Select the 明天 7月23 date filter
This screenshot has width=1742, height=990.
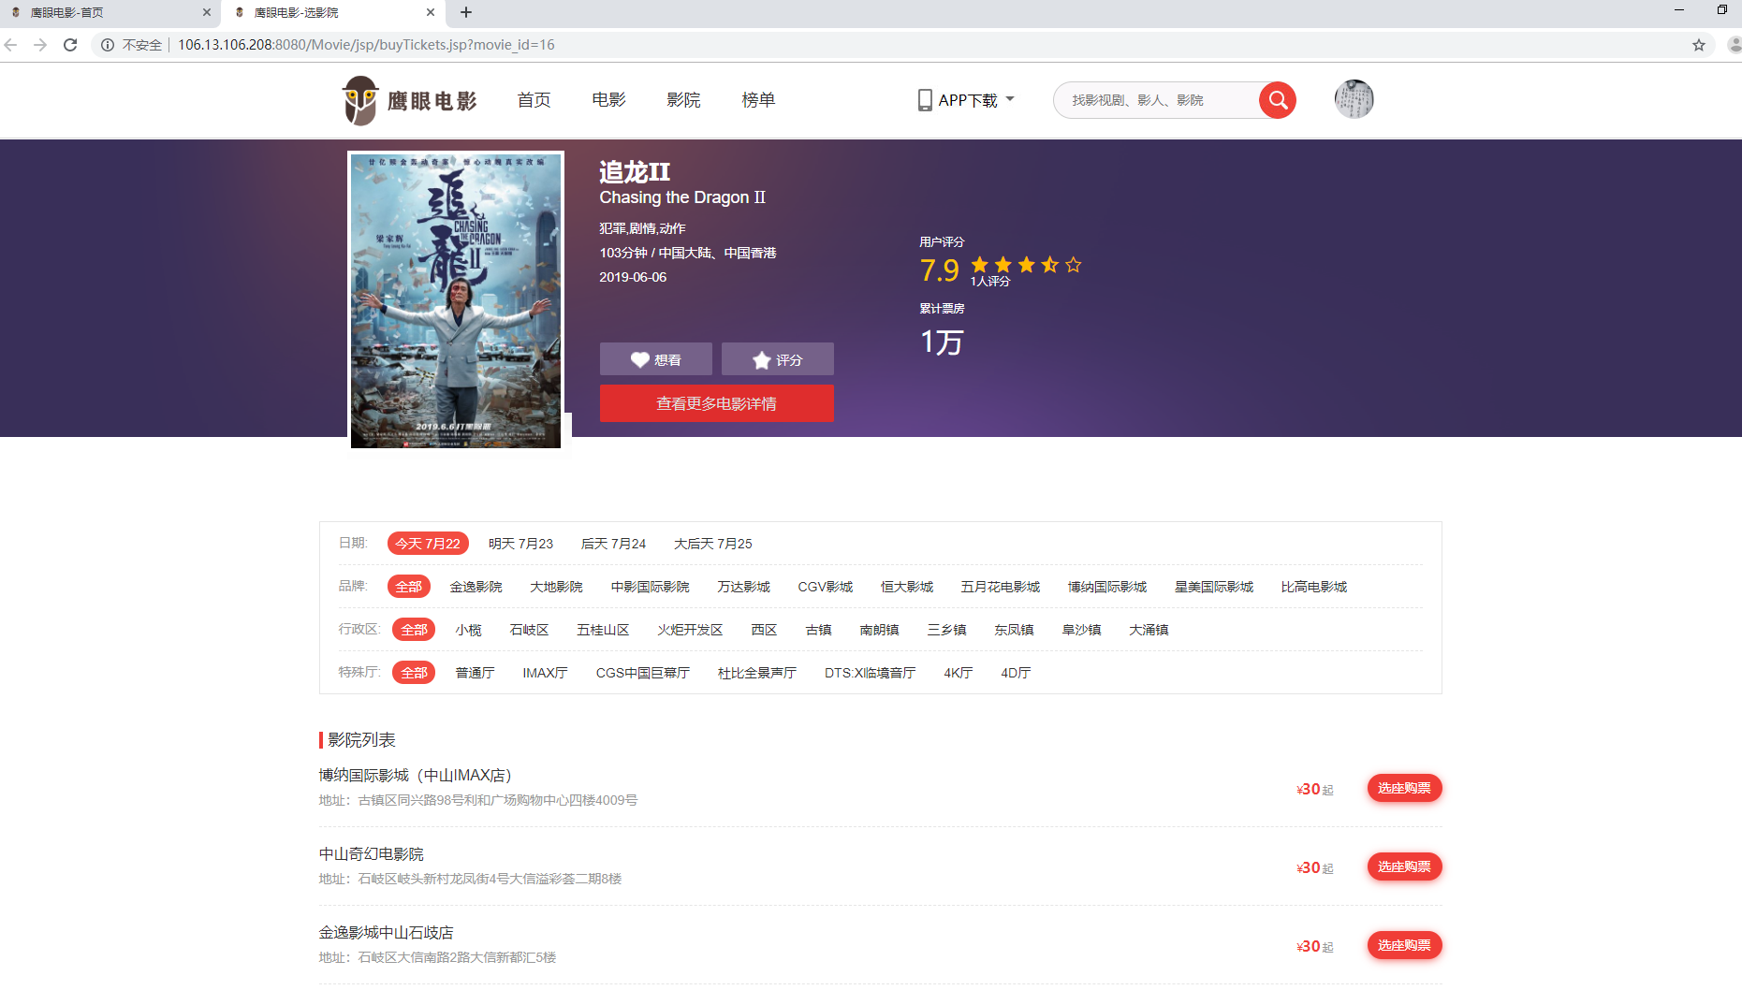(521, 543)
